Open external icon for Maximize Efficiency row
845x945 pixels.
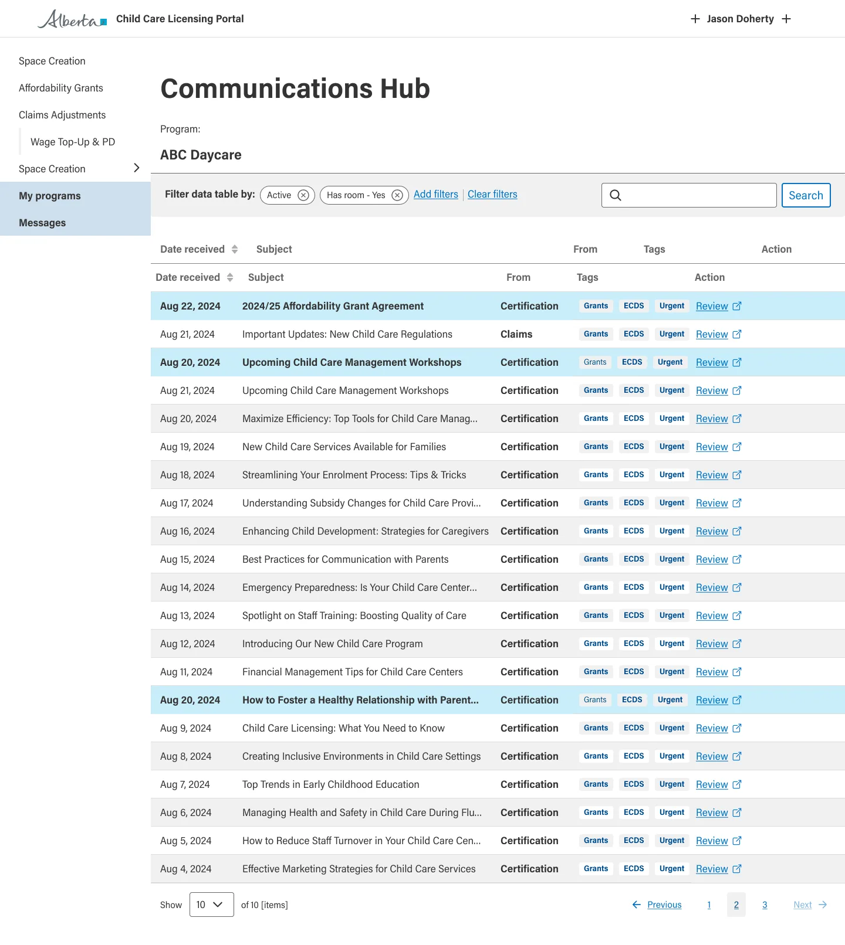(x=737, y=419)
